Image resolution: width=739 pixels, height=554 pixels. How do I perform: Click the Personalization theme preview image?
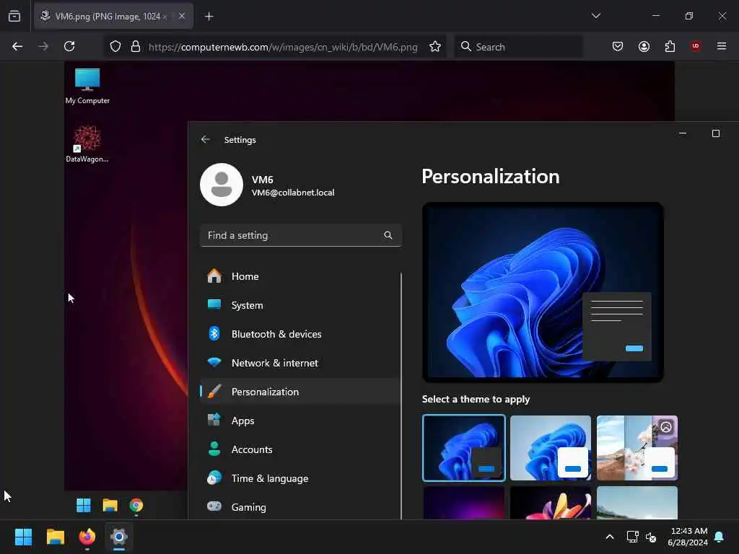tap(543, 292)
